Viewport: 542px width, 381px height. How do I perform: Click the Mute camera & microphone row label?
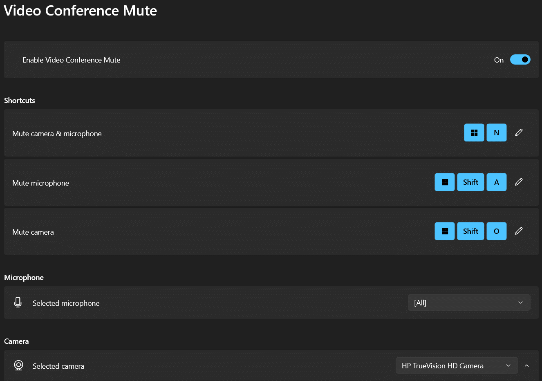pyautogui.click(x=57, y=134)
